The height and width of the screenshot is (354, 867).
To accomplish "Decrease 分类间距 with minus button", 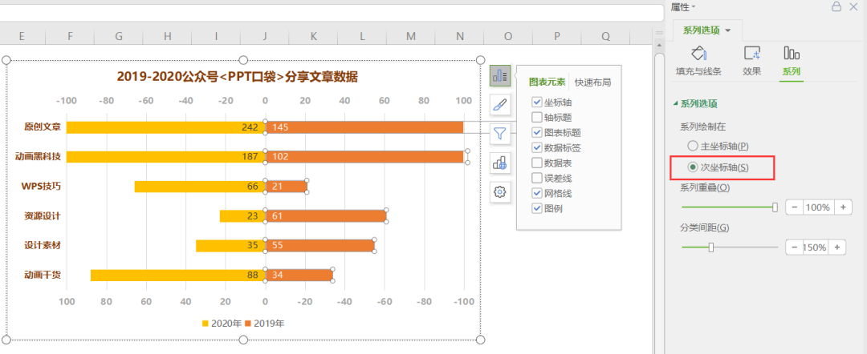I will 794,247.
